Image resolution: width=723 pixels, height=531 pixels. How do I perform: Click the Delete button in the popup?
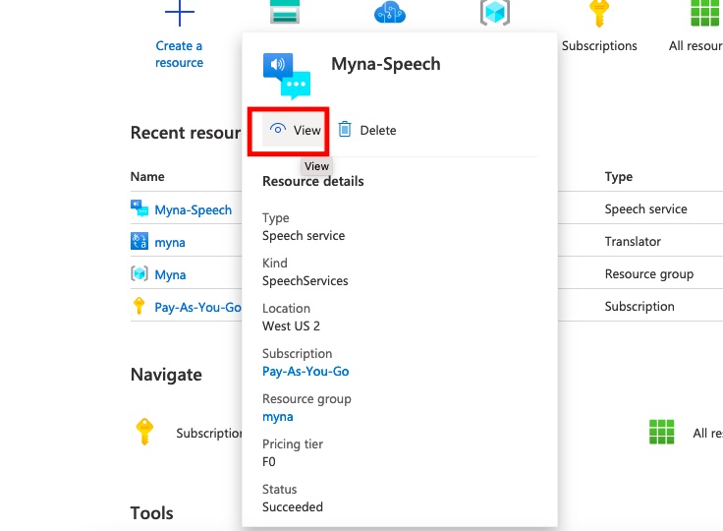(x=367, y=130)
